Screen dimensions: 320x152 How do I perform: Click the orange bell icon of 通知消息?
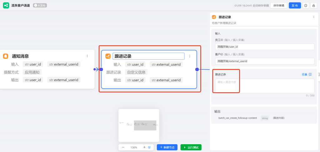coord(6,56)
